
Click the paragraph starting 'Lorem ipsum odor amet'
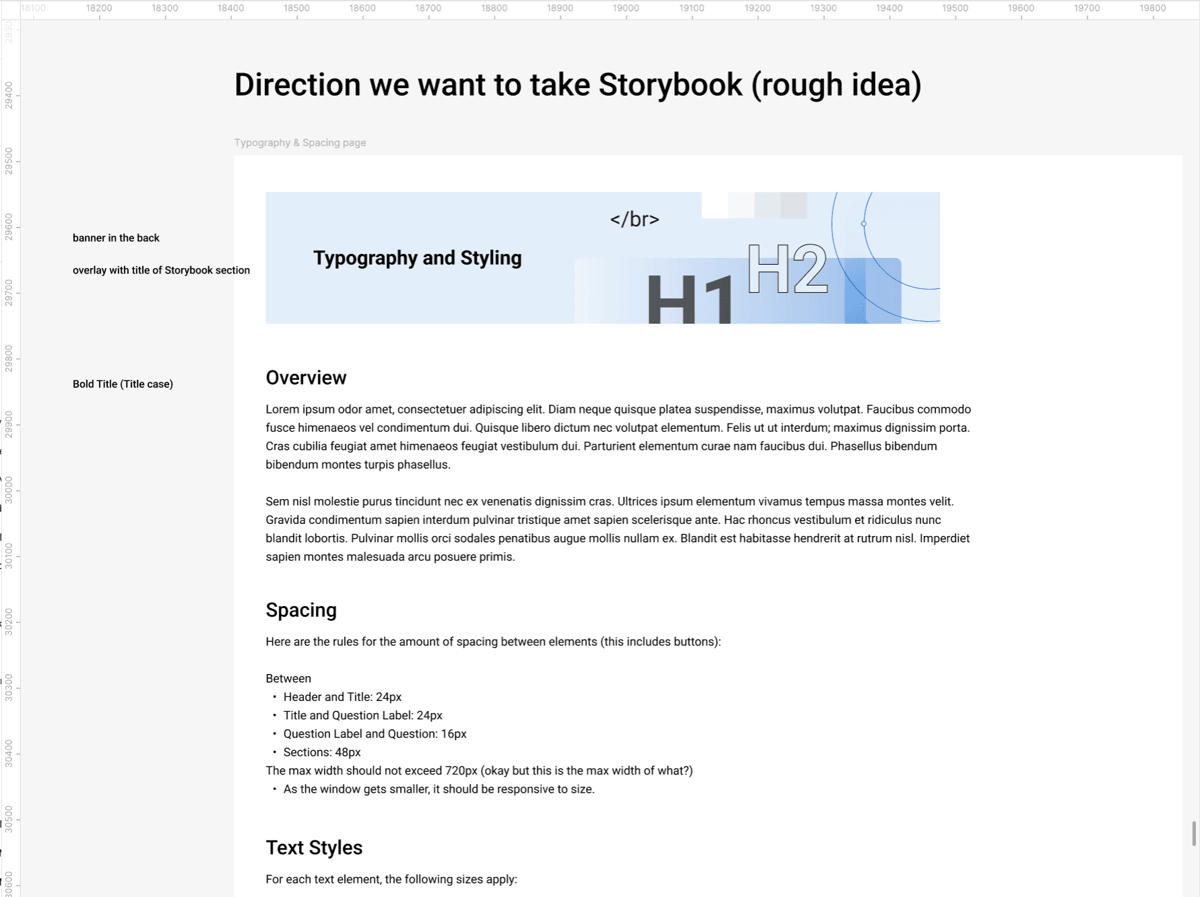click(x=618, y=437)
